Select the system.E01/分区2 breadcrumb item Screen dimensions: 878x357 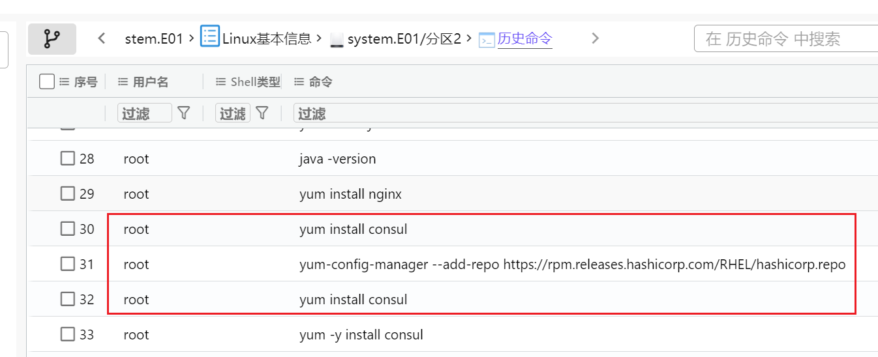(x=404, y=39)
